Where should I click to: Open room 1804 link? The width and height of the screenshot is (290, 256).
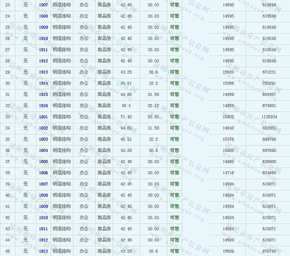click(43, 151)
